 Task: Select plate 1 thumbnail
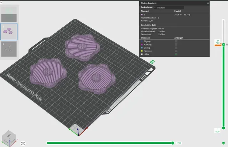pos(9,32)
